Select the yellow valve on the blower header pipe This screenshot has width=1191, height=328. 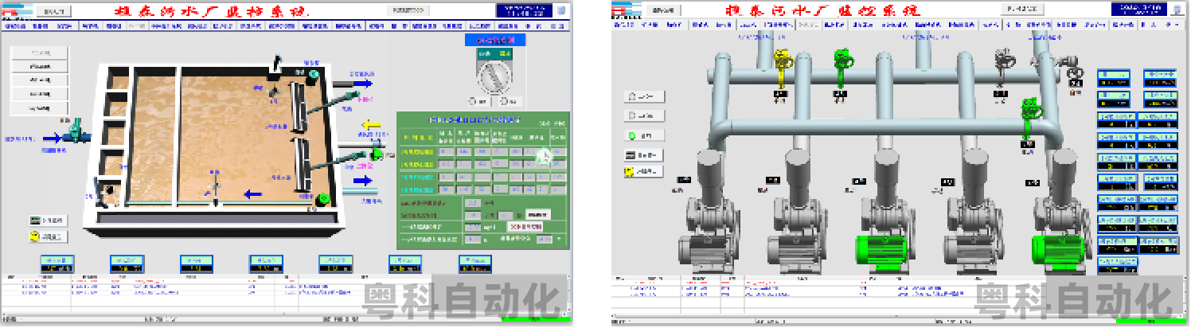tap(783, 66)
